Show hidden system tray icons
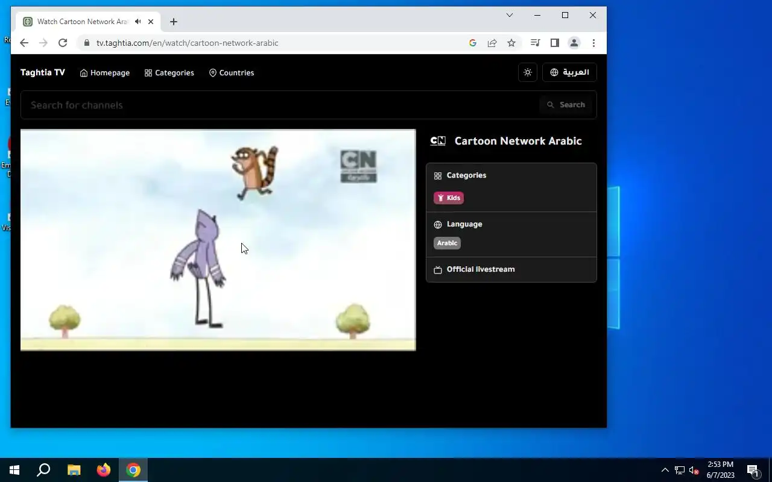Image resolution: width=772 pixels, height=482 pixels. [665, 470]
